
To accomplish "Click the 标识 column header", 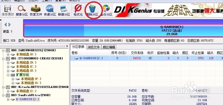I will point(151,53).
